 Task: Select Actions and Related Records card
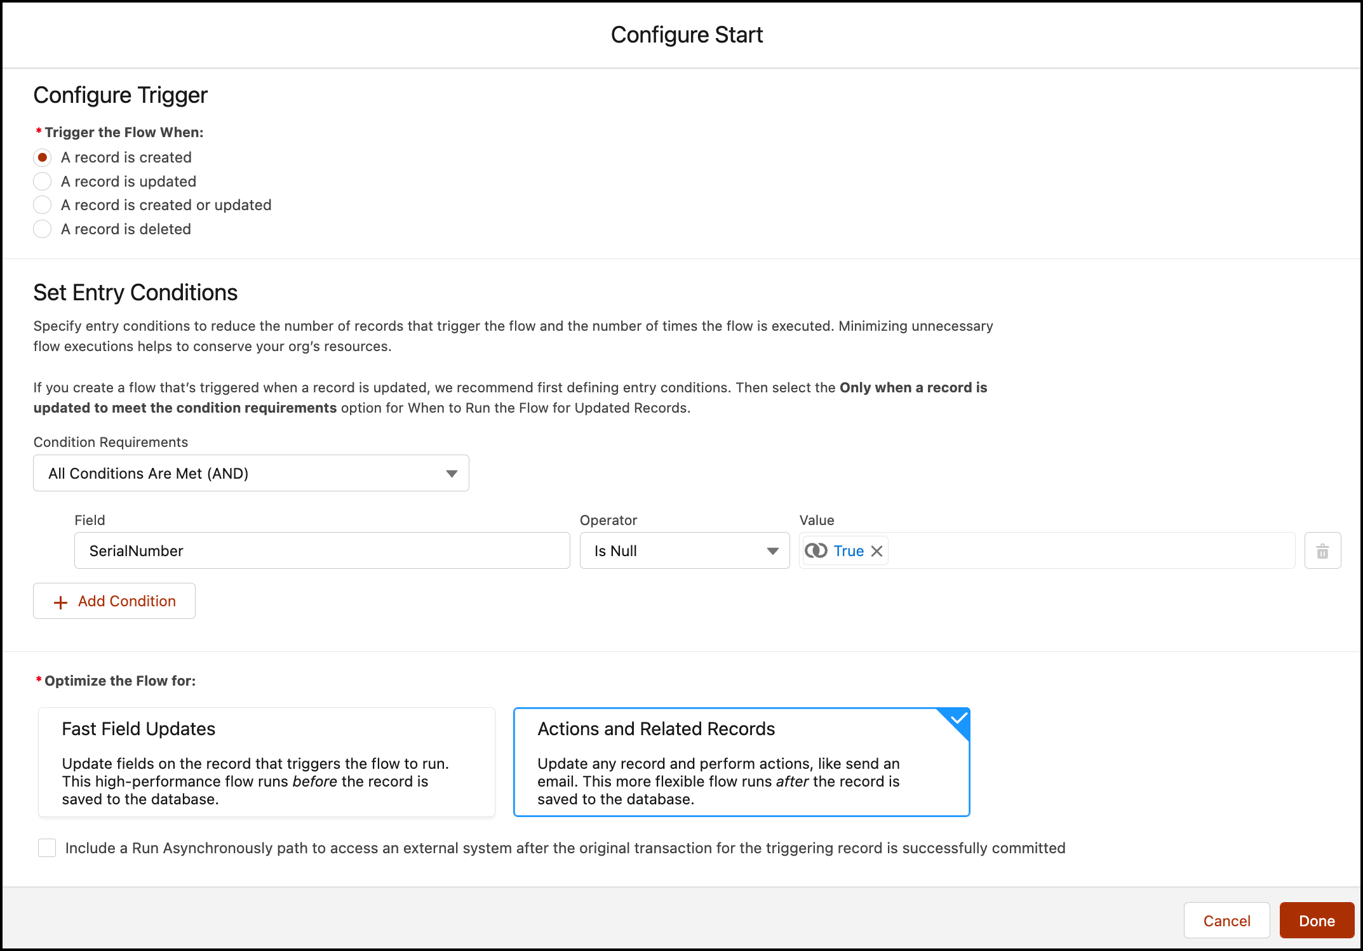[x=741, y=762]
